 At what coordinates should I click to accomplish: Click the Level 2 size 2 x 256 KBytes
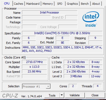(76, 71)
